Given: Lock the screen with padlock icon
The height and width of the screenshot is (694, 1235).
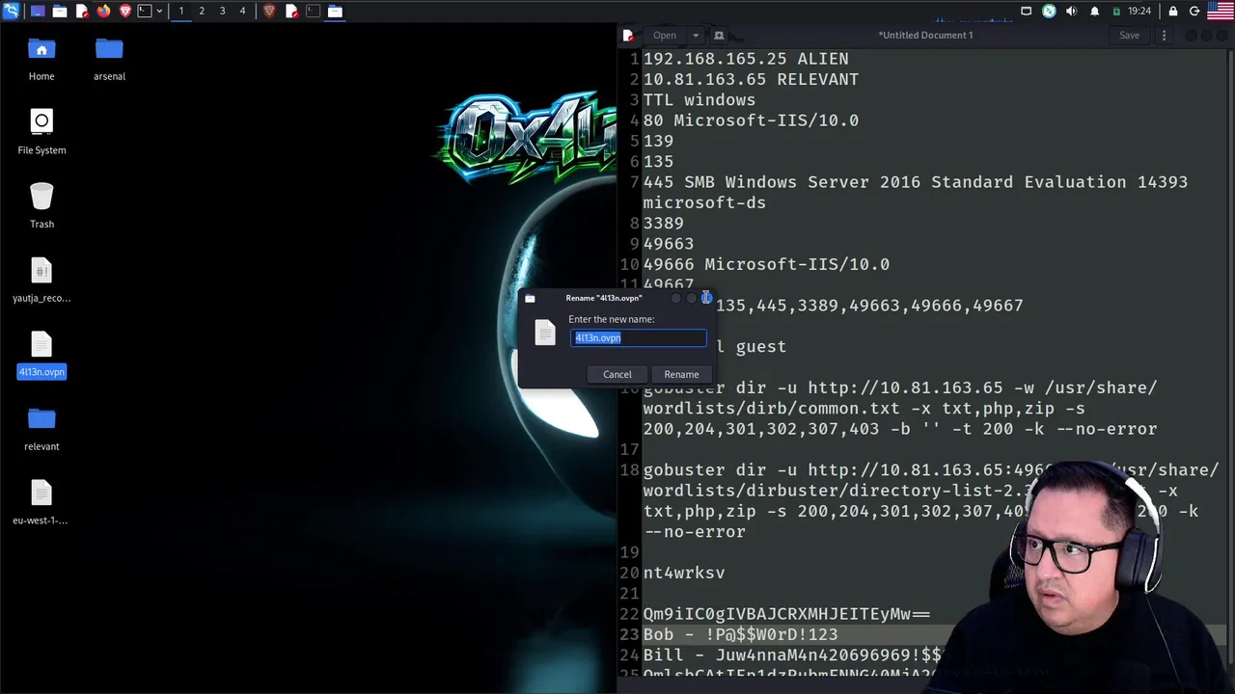Looking at the screenshot, I should (1173, 11).
